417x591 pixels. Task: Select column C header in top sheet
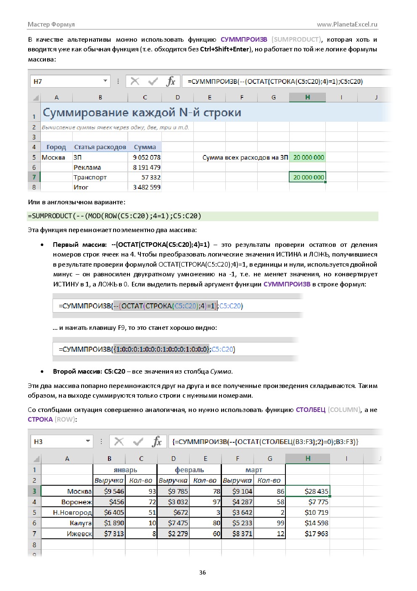(x=145, y=97)
